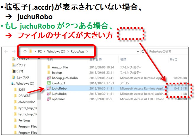Image resolution: width=195 pixels, height=139 pixels.
Task: Sort by サイズ column header
Action: tap(173, 59)
